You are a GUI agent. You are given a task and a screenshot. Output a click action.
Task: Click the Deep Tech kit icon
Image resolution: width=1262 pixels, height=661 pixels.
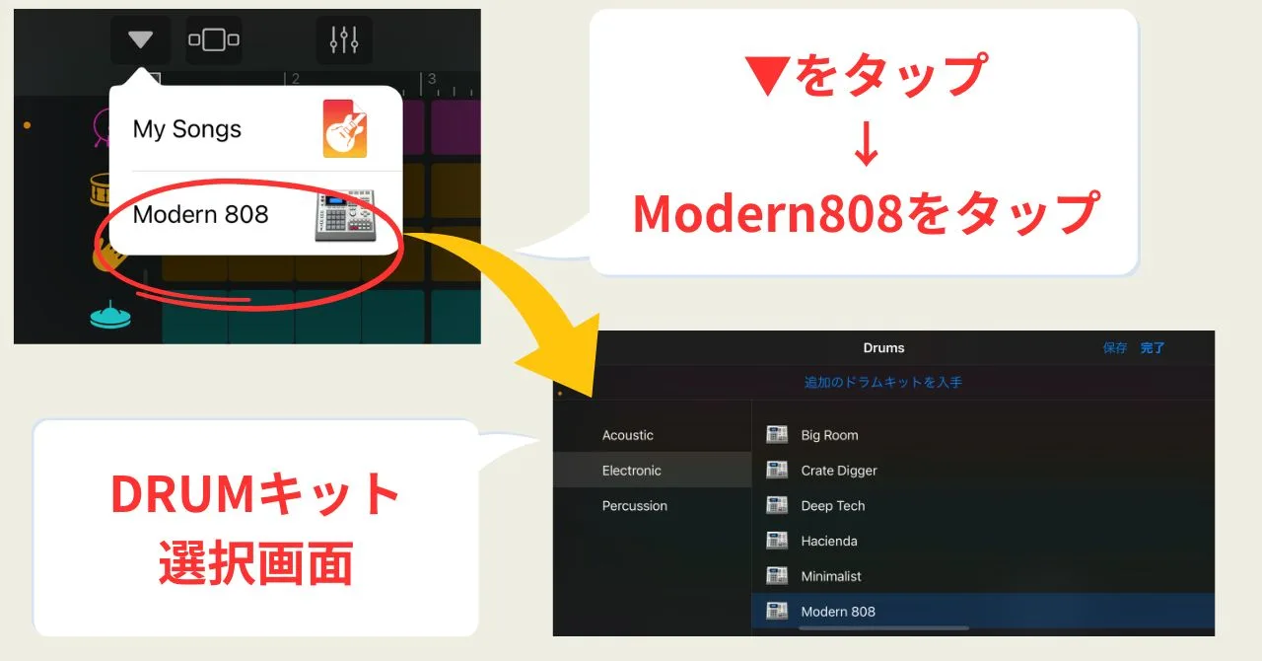click(777, 505)
